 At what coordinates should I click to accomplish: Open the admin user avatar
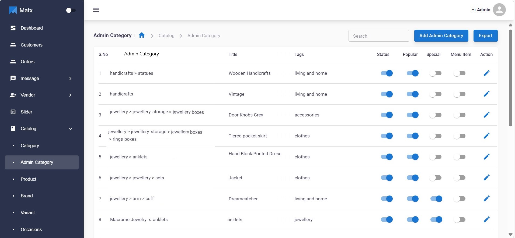coord(499,10)
